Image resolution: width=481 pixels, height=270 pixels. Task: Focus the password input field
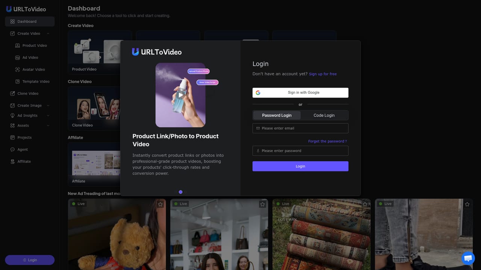pyautogui.click(x=300, y=151)
